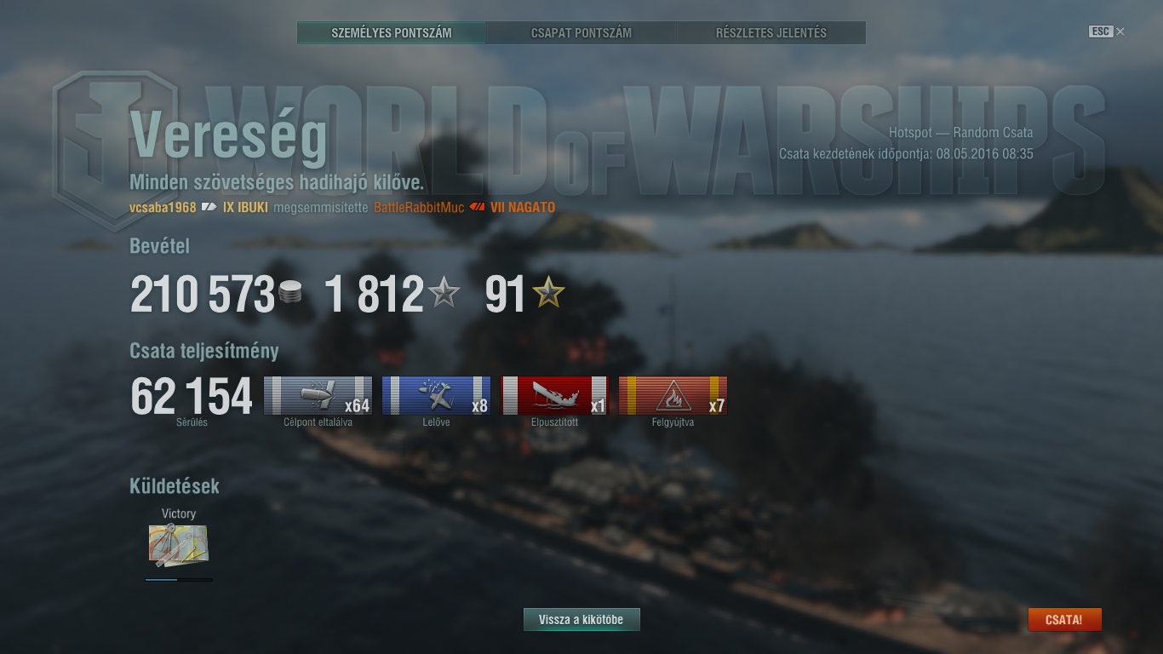
Task: Switch to the Csapat pontszám tab
Action: pos(581,33)
